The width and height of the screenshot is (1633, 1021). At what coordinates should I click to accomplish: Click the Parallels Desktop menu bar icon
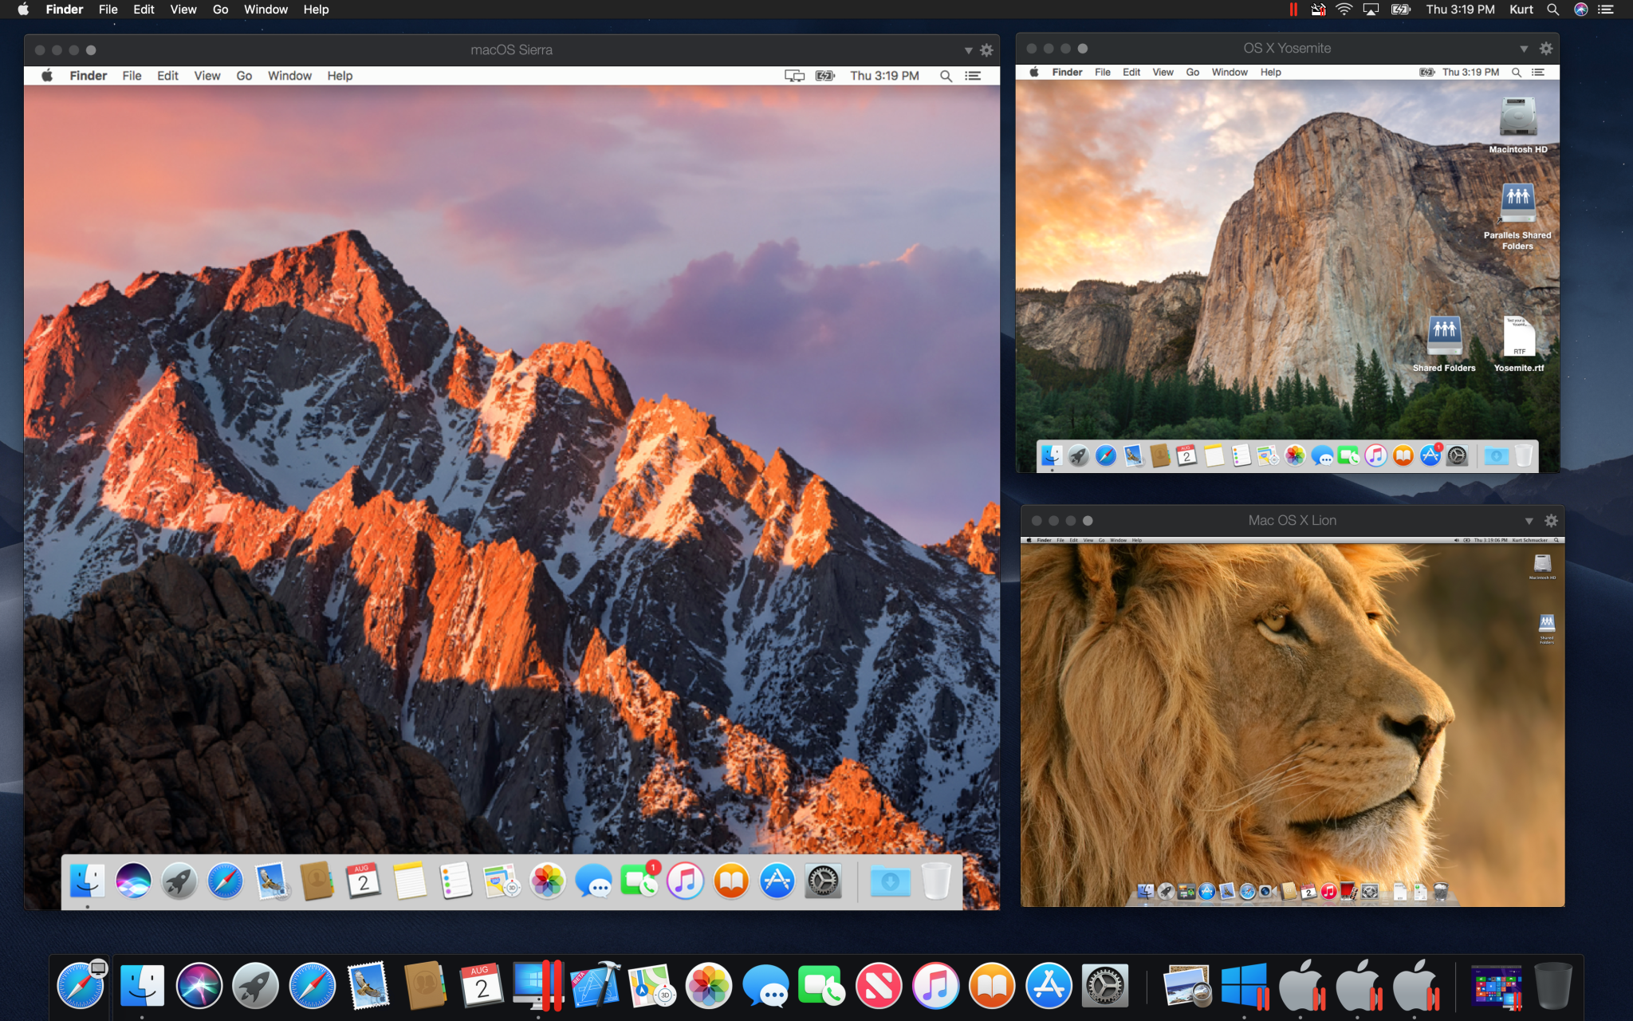click(x=1293, y=10)
